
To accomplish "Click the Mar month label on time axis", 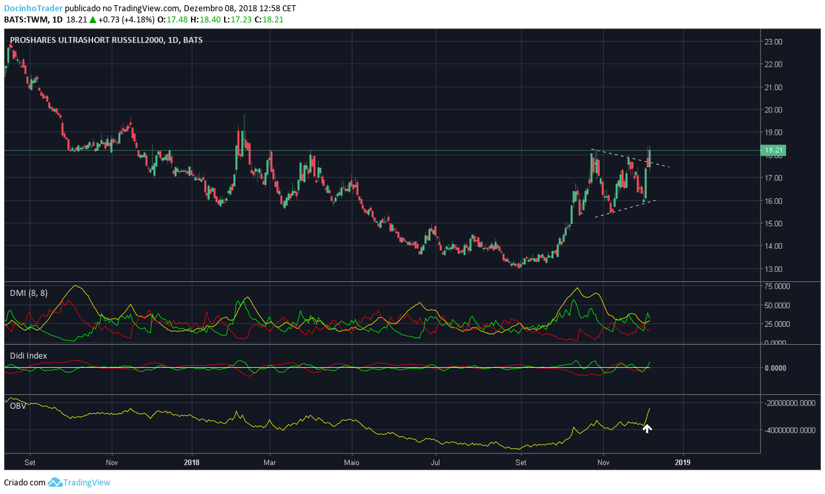I will [x=270, y=463].
